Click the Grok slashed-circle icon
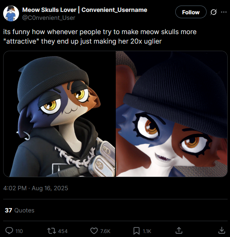 tap(213, 12)
